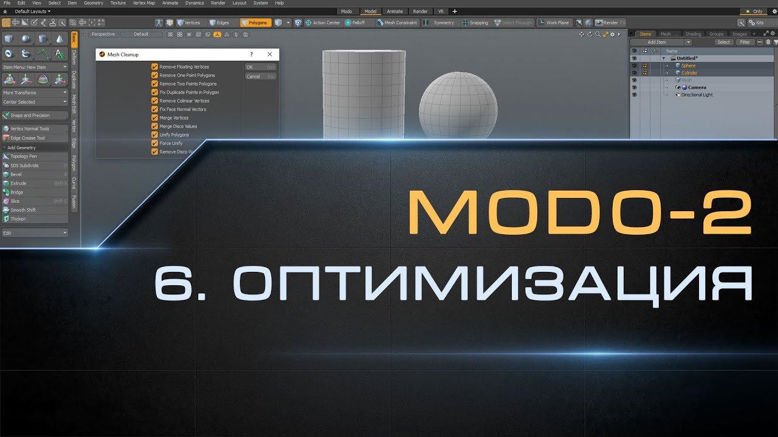Open Edge Crease Tool
Screen dimensions: 778x437
[x=35, y=138]
